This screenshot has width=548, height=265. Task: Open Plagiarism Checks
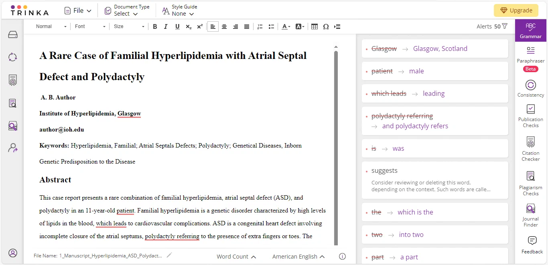[x=531, y=183]
